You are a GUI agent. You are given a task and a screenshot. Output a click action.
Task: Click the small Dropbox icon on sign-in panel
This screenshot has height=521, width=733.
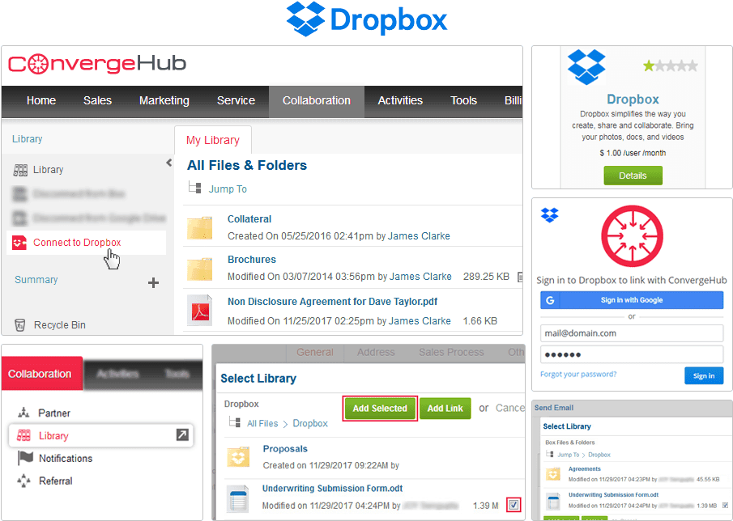coord(550,214)
